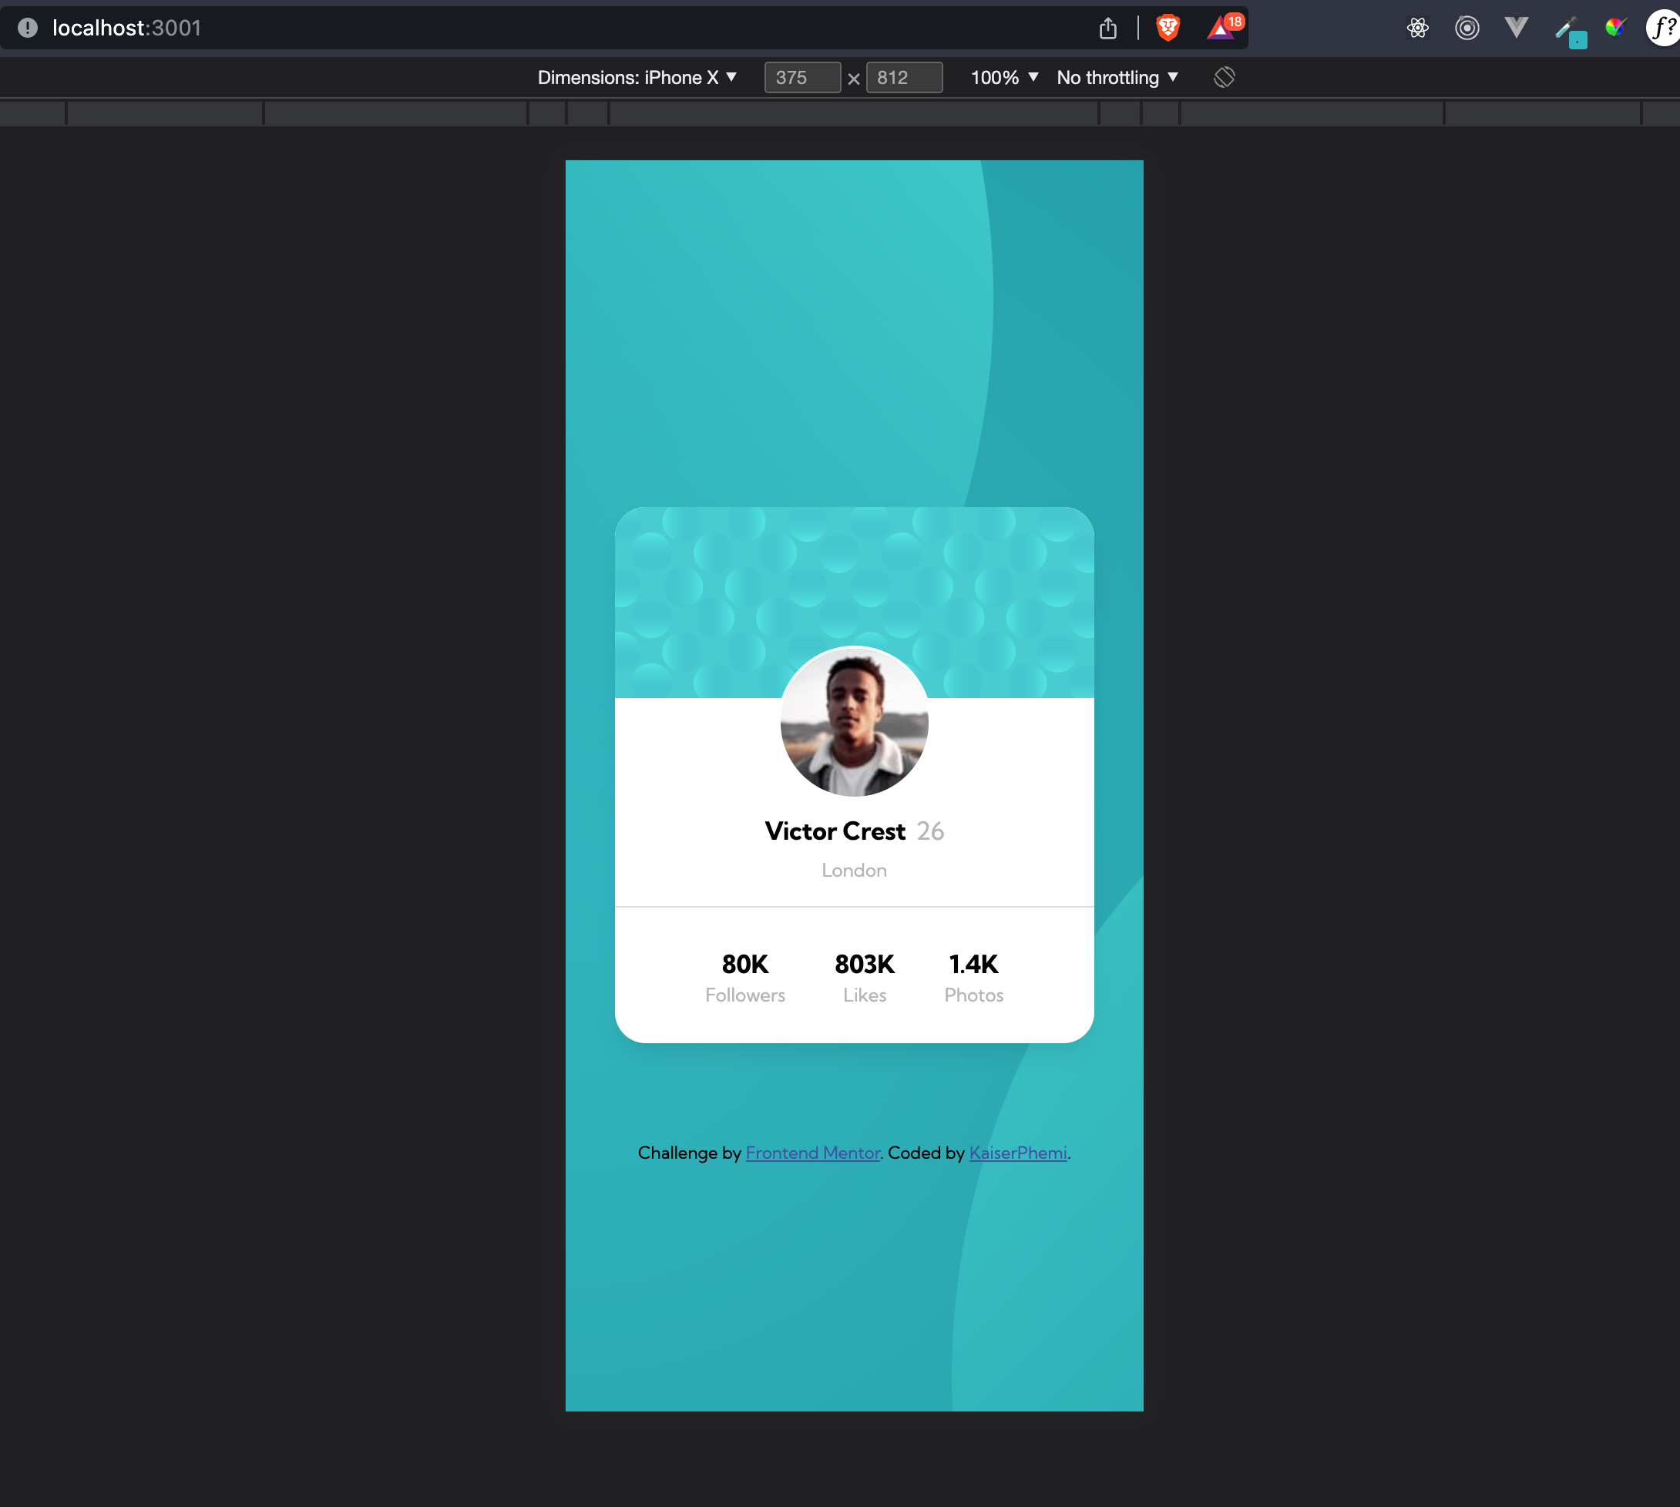Click the Brave Shields icon
The height and width of the screenshot is (1507, 1680).
click(x=1168, y=27)
